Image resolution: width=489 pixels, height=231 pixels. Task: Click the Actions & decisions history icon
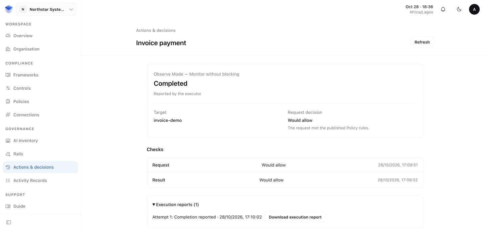8,167
